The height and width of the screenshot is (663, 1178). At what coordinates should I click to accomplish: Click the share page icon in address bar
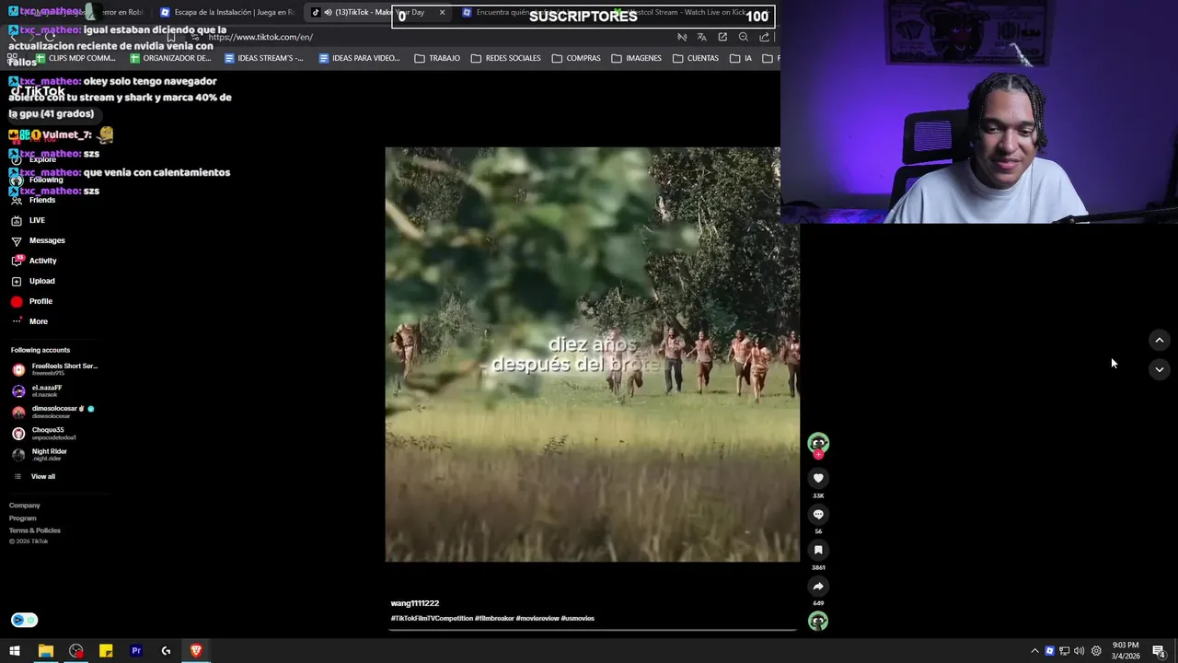tap(764, 37)
